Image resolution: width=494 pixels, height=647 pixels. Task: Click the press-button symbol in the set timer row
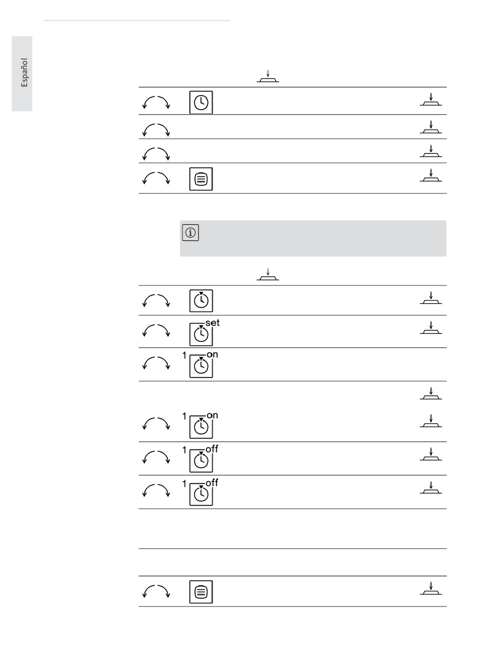tap(431, 328)
